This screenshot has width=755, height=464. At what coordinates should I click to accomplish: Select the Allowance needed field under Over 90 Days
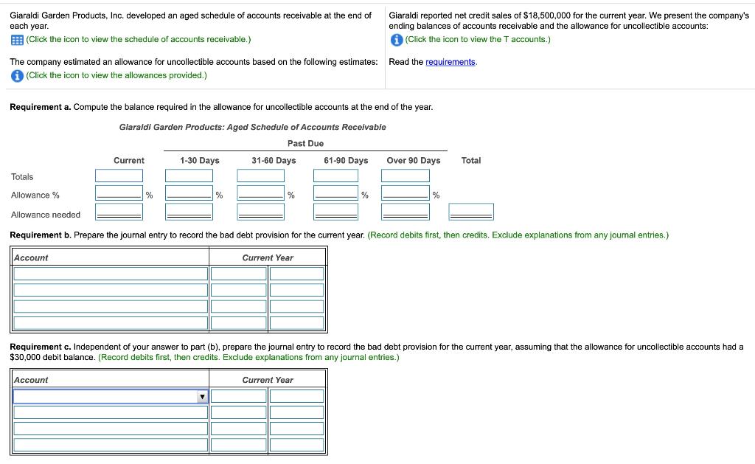[406, 212]
